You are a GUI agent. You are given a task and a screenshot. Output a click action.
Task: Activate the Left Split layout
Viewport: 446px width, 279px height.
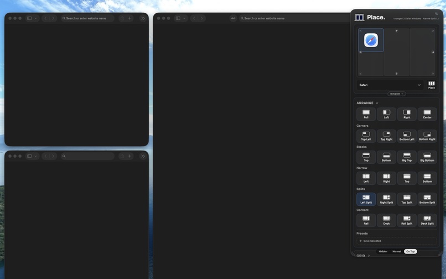pyautogui.click(x=366, y=199)
